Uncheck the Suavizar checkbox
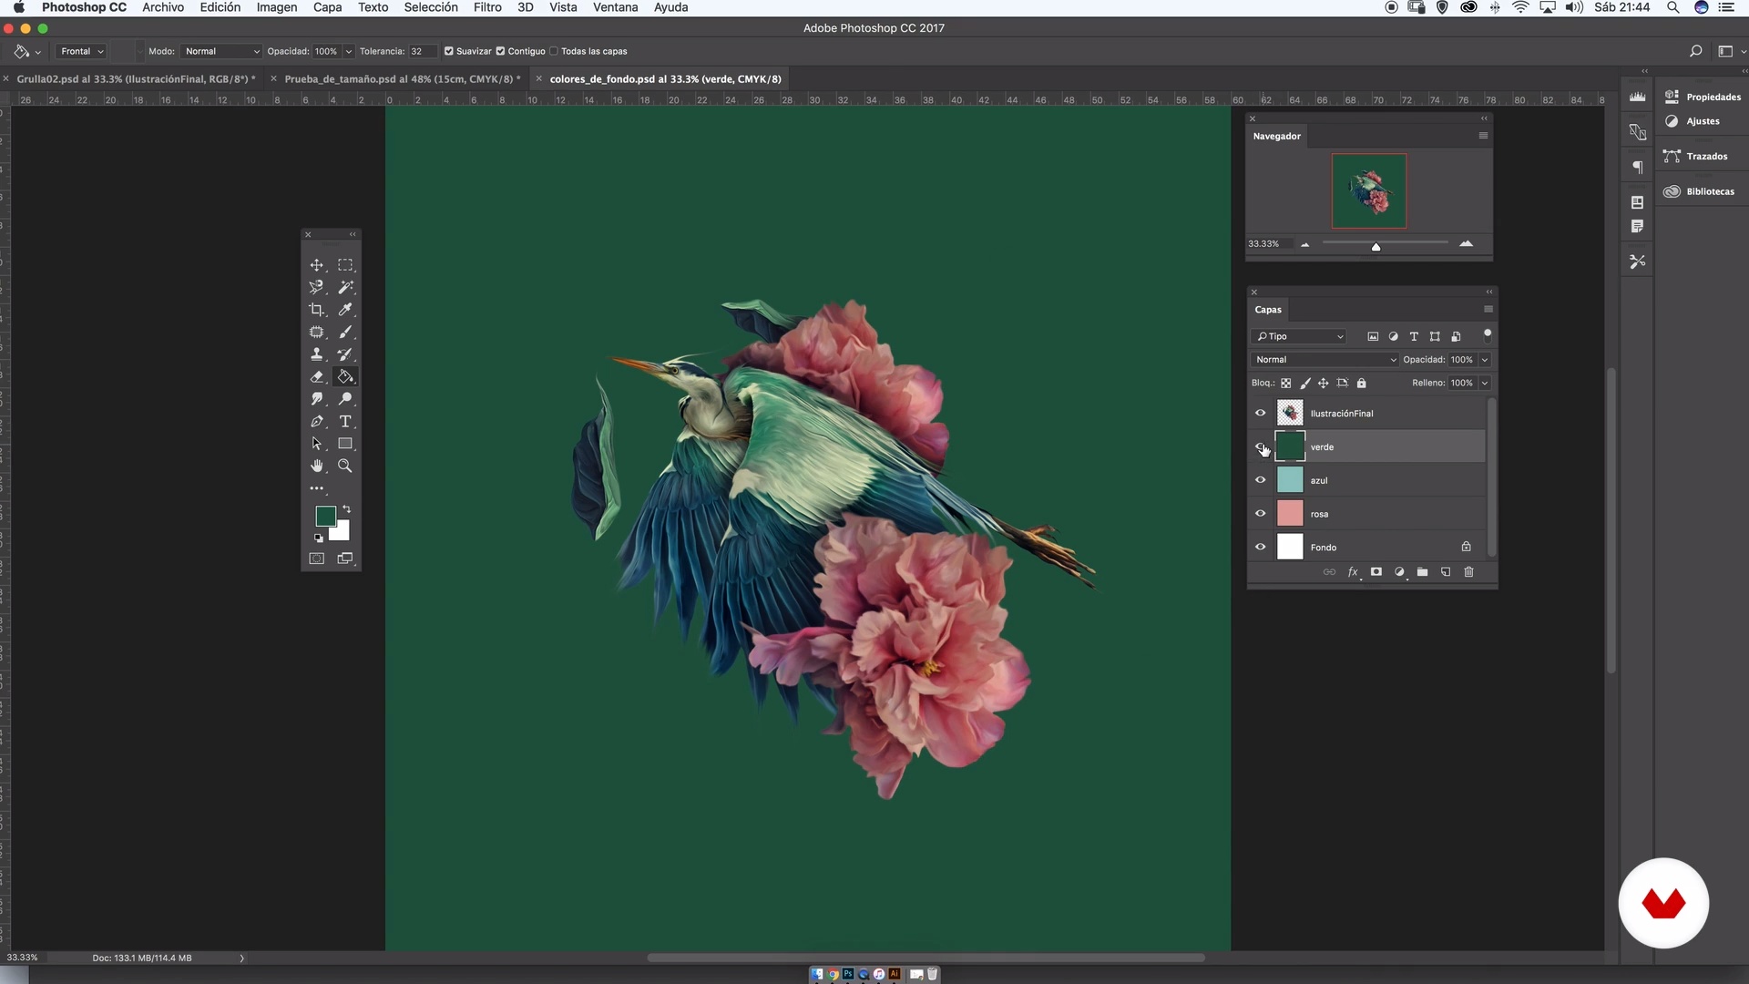 [448, 51]
